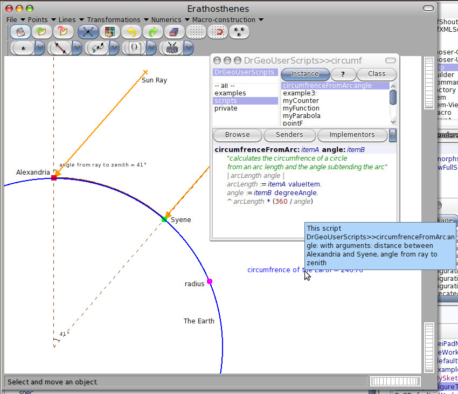Click the red magnet snap icon

click(218, 32)
